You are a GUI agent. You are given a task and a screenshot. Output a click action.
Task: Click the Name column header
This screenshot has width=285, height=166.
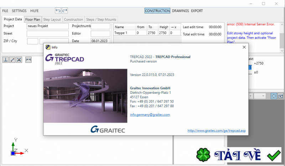(x=125, y=27)
